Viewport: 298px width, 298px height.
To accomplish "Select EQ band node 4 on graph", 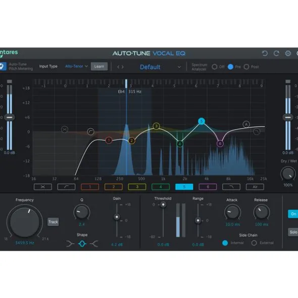I will tap(180, 144).
